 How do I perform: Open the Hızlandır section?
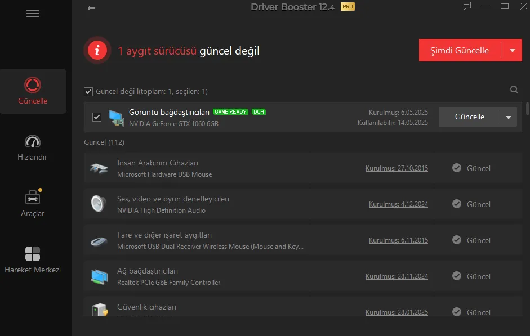33,147
